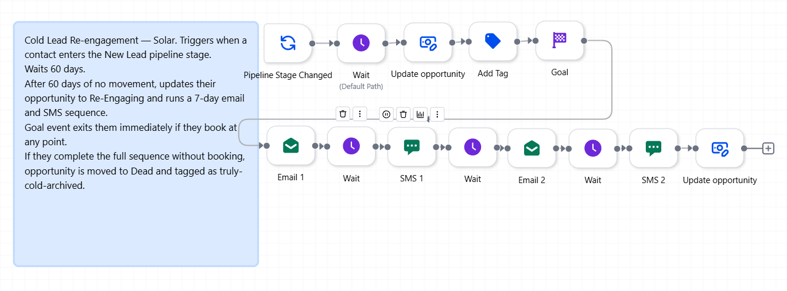The width and height of the screenshot is (787, 291).
Task: Select the SMS 2 node
Action: 653,148
